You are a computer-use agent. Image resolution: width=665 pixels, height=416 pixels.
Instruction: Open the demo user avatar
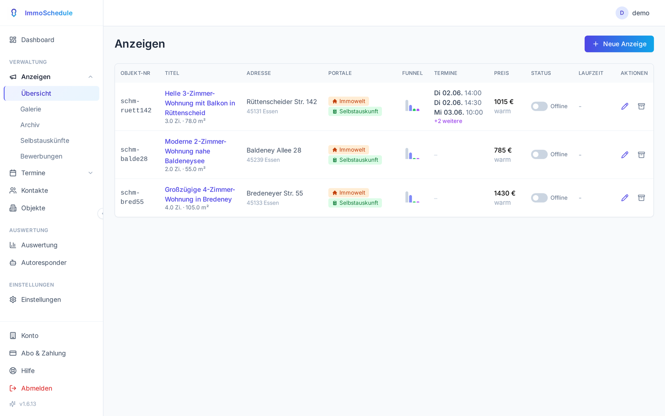click(622, 13)
